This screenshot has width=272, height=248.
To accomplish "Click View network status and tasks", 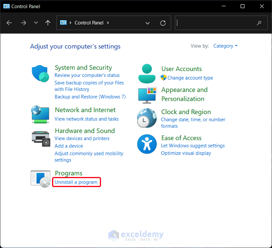I will (x=87, y=119).
